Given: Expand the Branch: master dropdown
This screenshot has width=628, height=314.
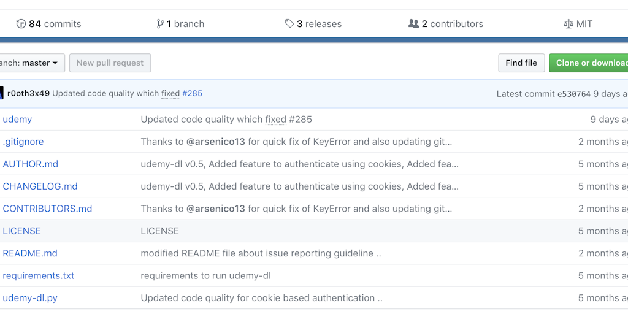Looking at the screenshot, I should click(32, 63).
